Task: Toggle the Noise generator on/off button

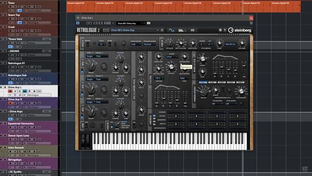Action: click(112, 127)
